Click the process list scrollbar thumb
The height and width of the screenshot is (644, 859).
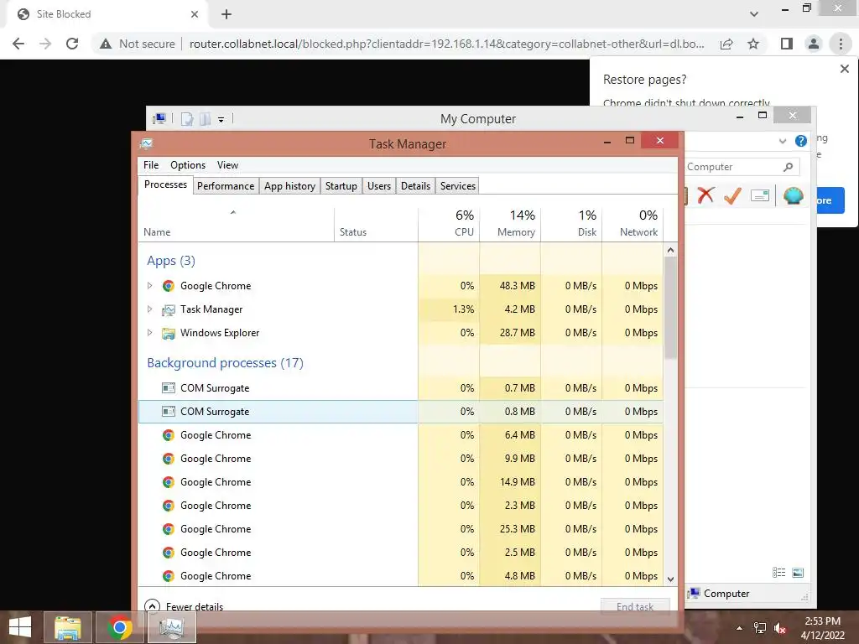tap(670, 307)
